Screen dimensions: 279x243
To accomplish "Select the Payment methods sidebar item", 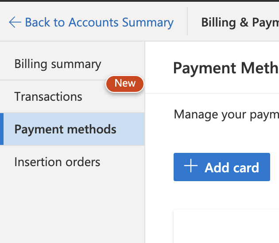I will point(72,129).
